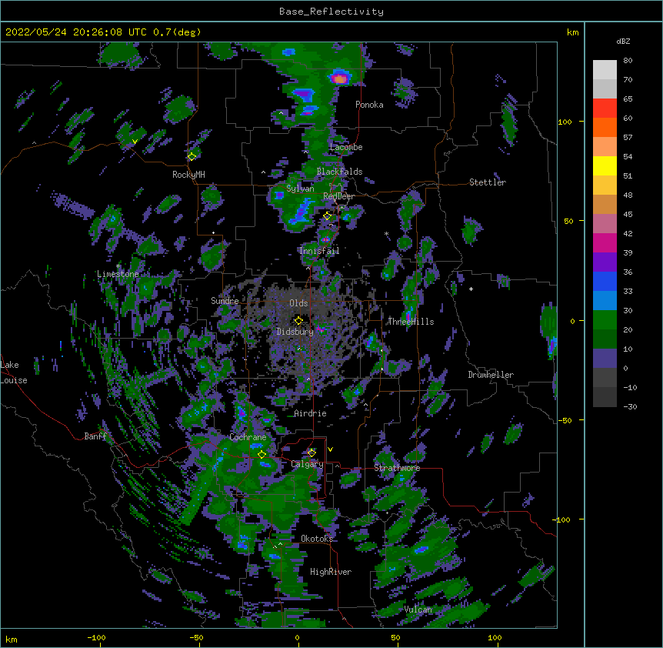Viewport: 663px width, 648px height.
Task: Click the Airdrie label
Action: (x=311, y=413)
